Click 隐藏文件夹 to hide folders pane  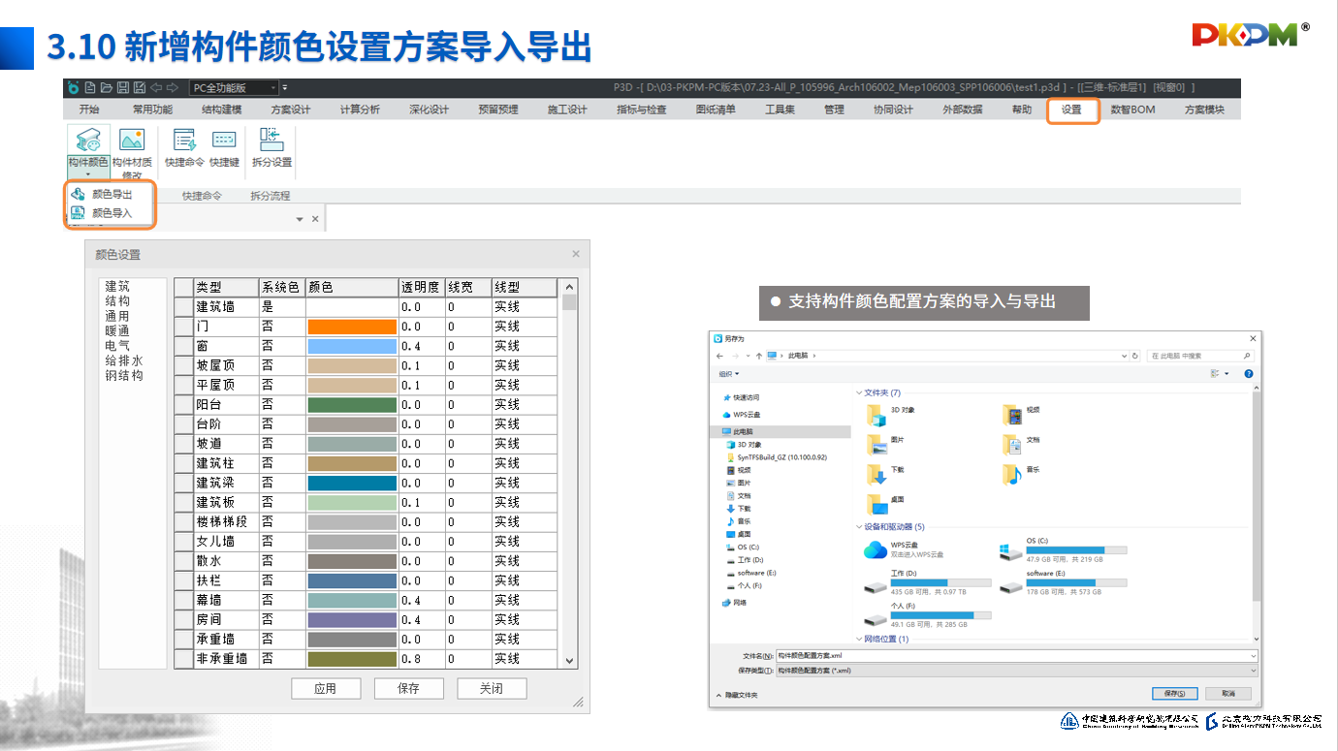point(737,695)
